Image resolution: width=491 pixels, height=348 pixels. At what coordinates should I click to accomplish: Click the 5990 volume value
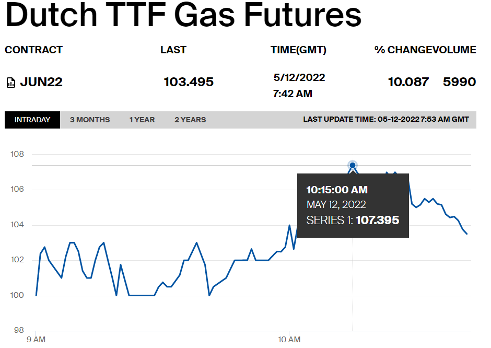pos(459,82)
